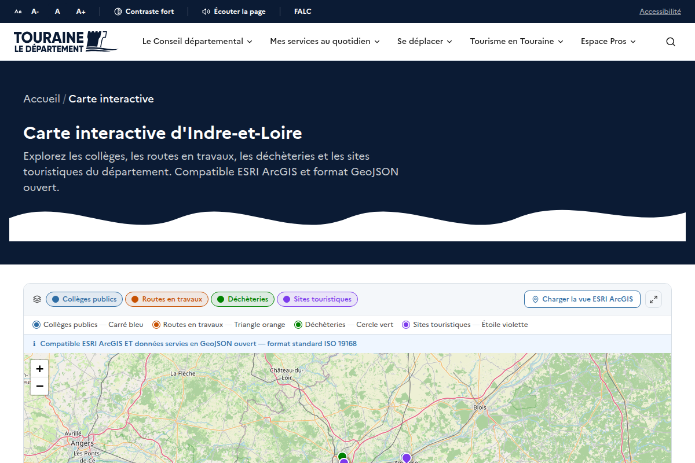The height and width of the screenshot is (463, 695).
Task: Click the heading Carte interactive d'Indre-et-Loire
Action: click(163, 133)
